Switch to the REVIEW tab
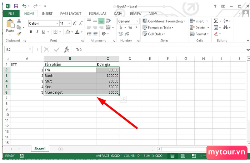This screenshot has height=163, width=250. 136,14
